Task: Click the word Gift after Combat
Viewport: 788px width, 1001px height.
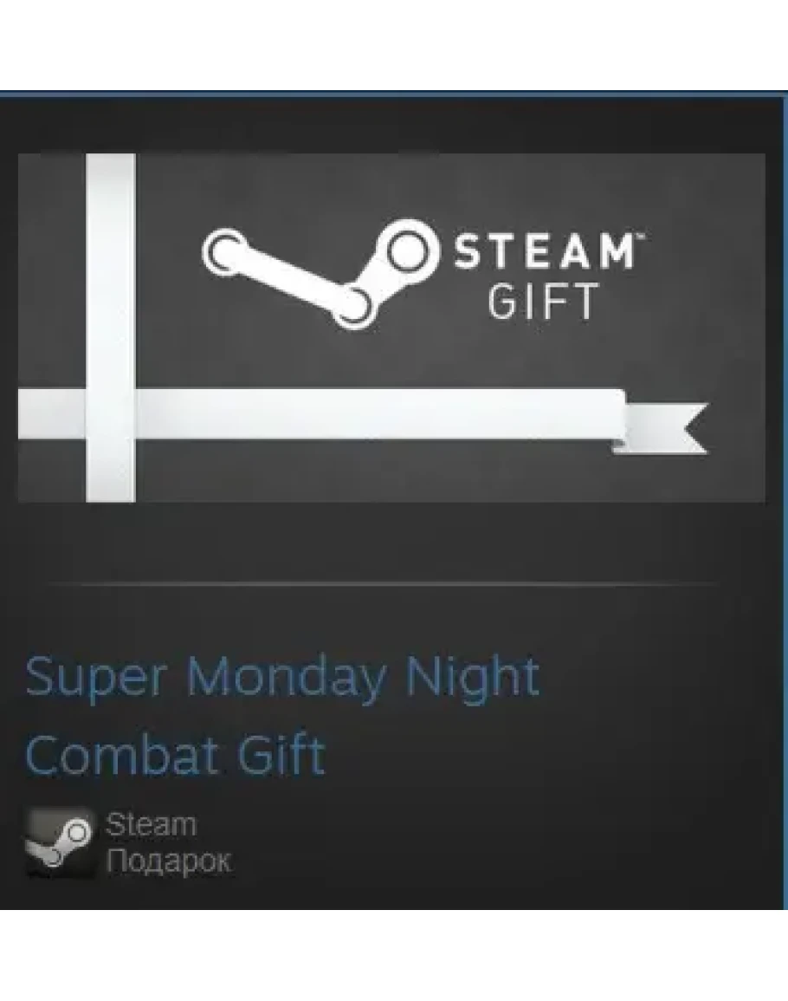Action: (280, 754)
